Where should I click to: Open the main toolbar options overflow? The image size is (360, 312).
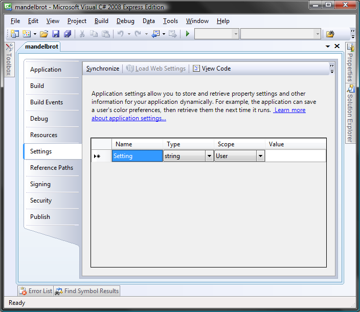(x=353, y=34)
